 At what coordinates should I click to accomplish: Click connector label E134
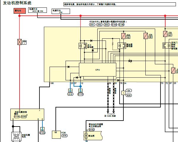17,117
